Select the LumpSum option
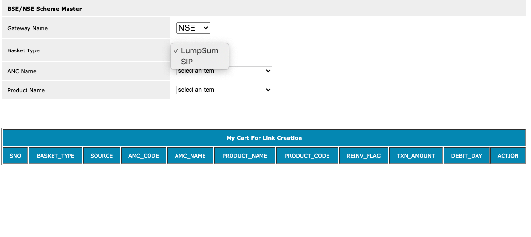Screen dimensions: 531x237 [x=200, y=50]
